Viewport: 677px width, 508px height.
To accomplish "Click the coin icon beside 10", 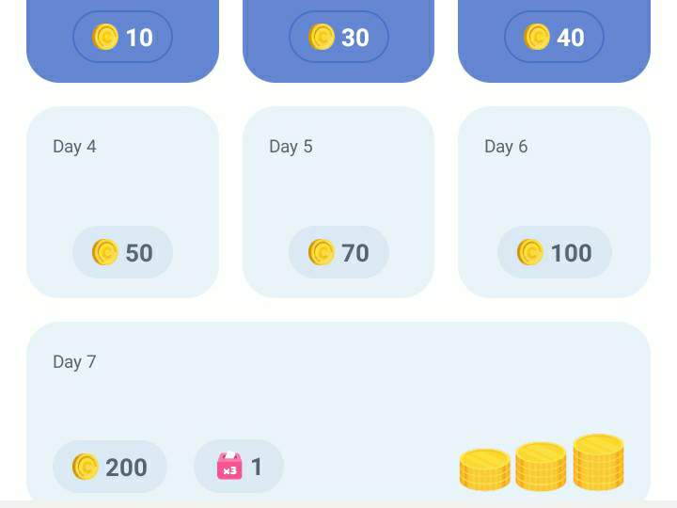I will point(105,38).
